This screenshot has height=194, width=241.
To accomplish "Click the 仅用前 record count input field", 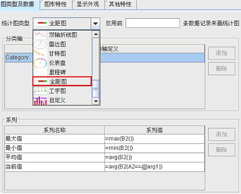I will (153, 23).
